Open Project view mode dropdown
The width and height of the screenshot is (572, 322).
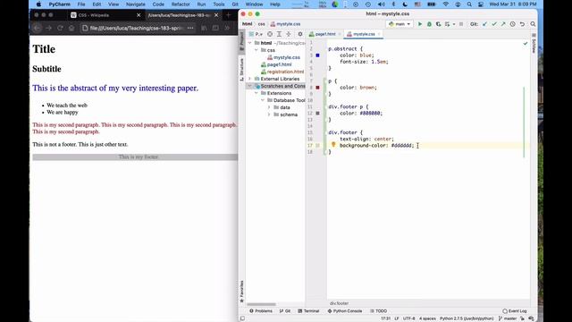257,34
